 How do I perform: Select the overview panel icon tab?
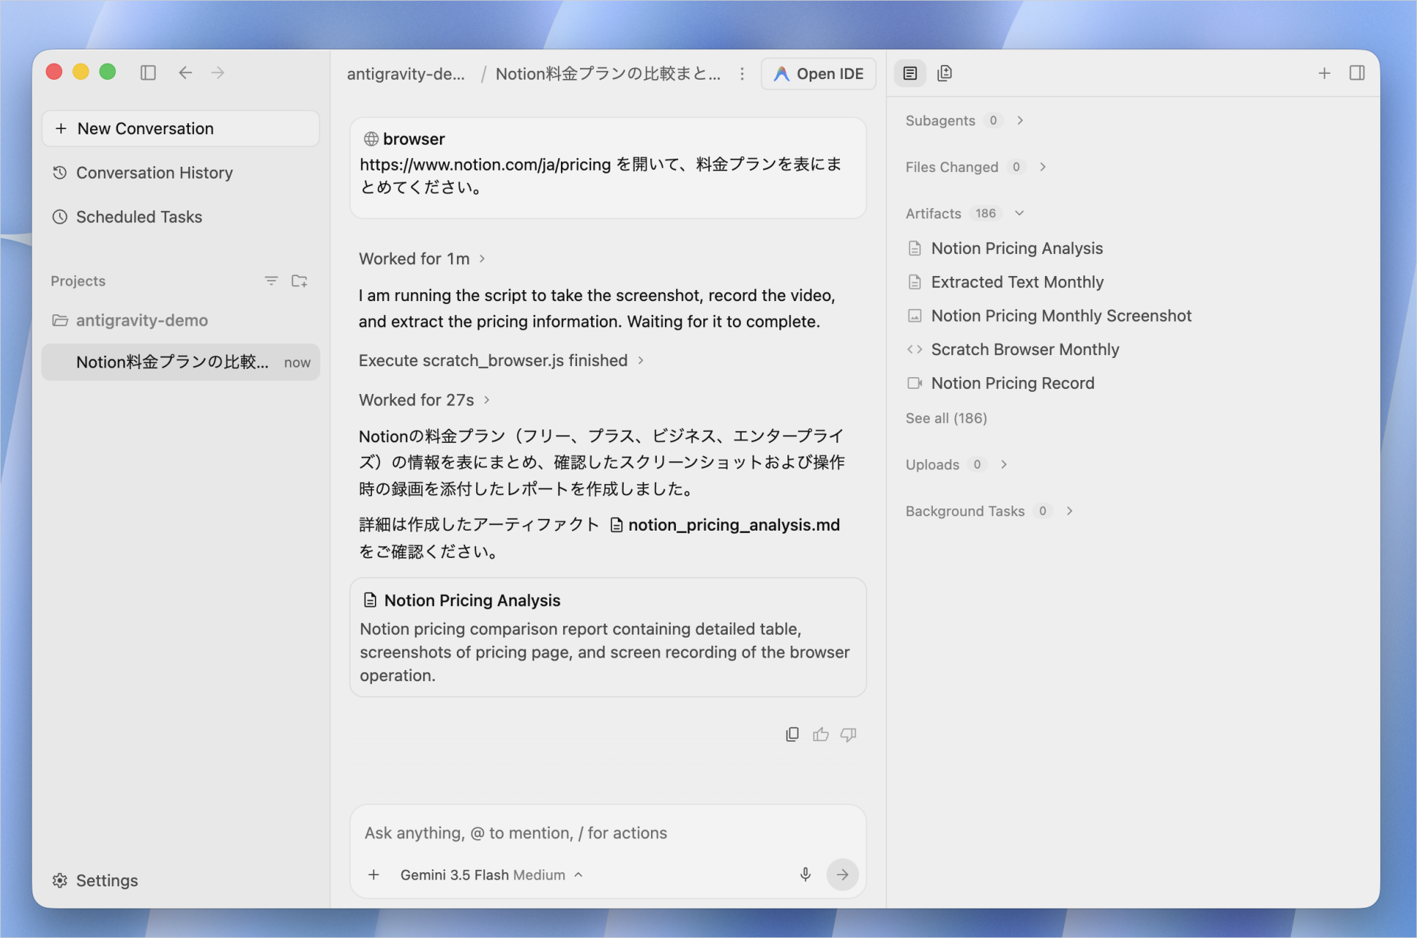910,73
